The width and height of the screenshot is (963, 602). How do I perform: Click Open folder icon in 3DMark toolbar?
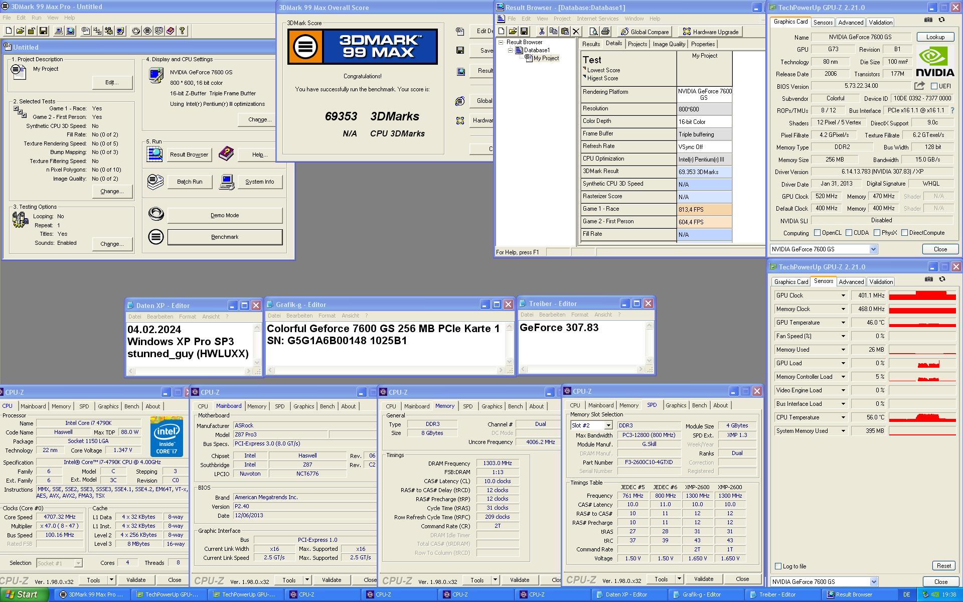[x=20, y=31]
